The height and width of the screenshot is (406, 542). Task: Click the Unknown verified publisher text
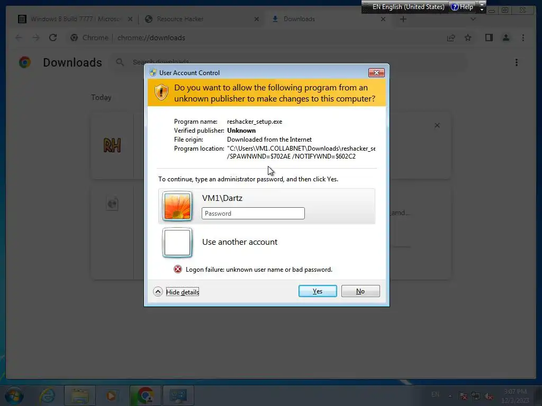pos(241,131)
